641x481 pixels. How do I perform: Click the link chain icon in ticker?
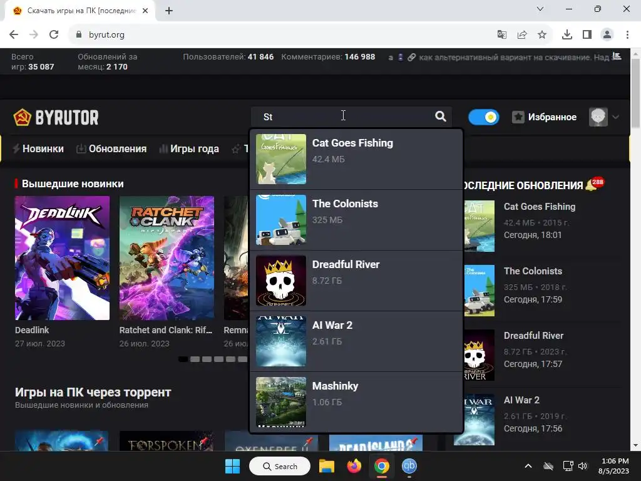(x=412, y=57)
